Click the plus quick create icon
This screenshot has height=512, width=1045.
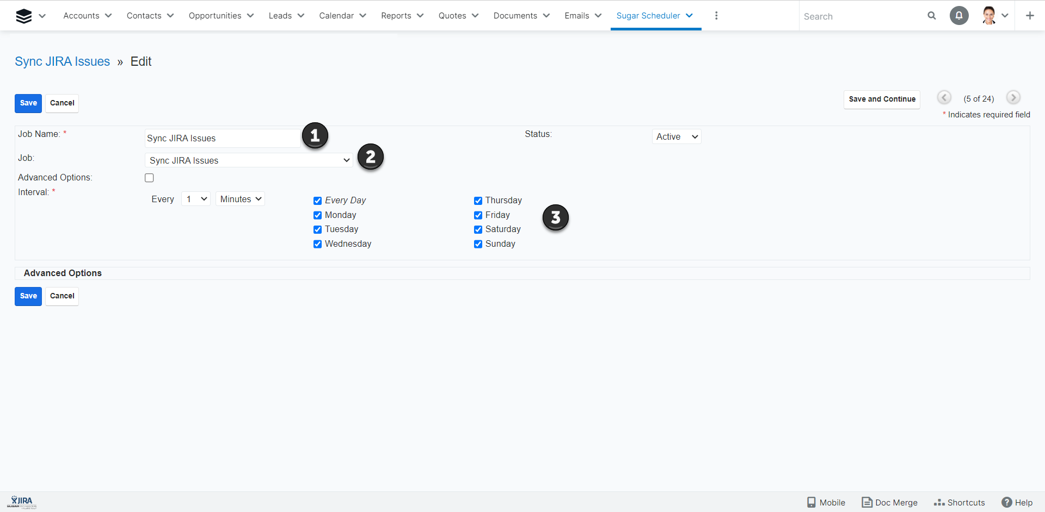pyautogui.click(x=1029, y=16)
